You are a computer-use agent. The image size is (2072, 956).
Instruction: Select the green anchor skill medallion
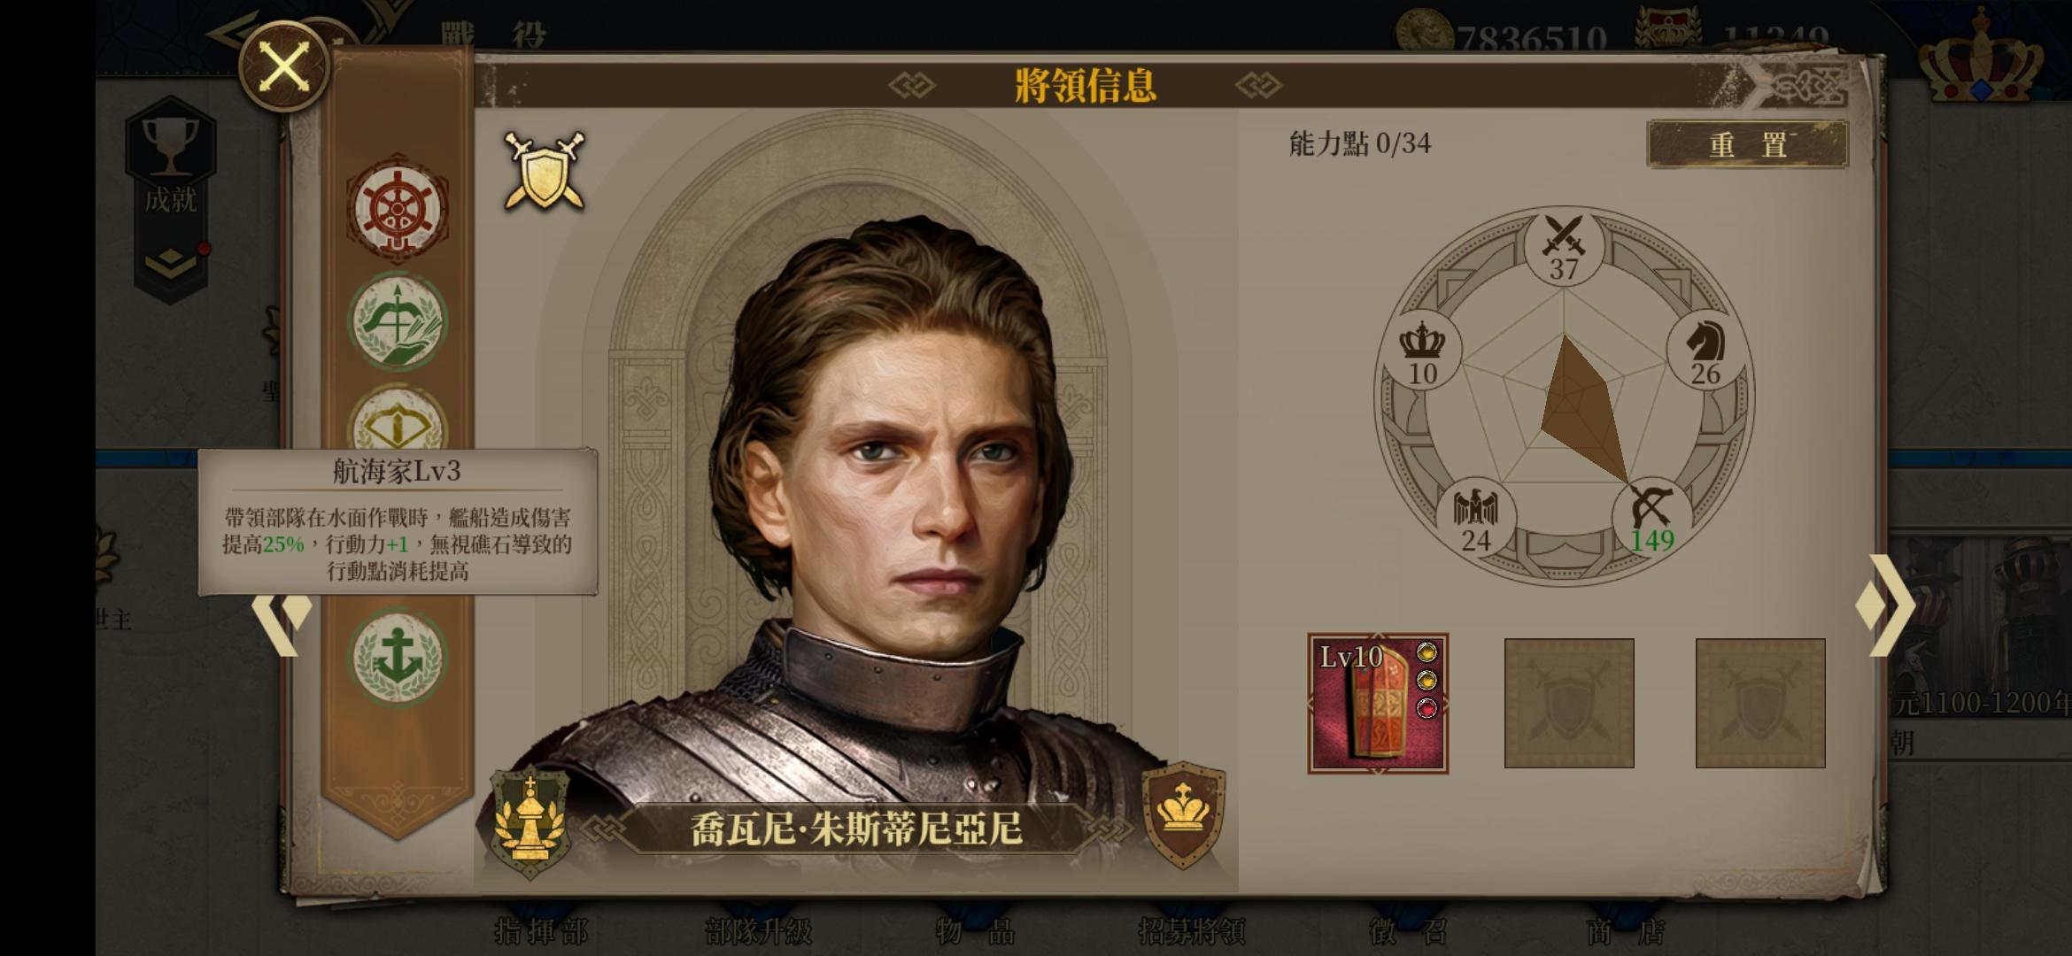click(398, 657)
